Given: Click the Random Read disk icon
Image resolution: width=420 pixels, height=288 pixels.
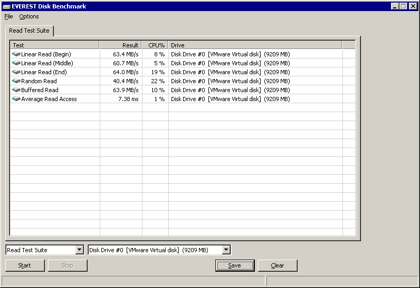Looking at the screenshot, I should click(16, 81).
